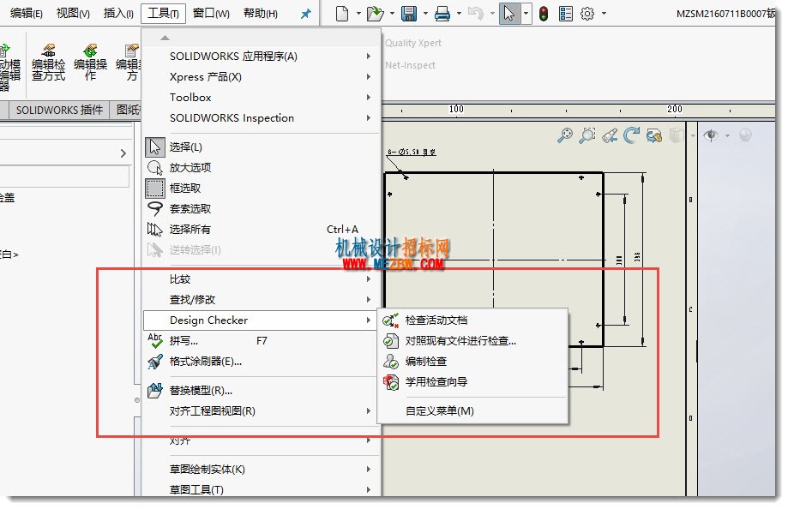This screenshot has height=509, width=788.
Task: Click the Rotate view icon
Action: click(x=632, y=135)
